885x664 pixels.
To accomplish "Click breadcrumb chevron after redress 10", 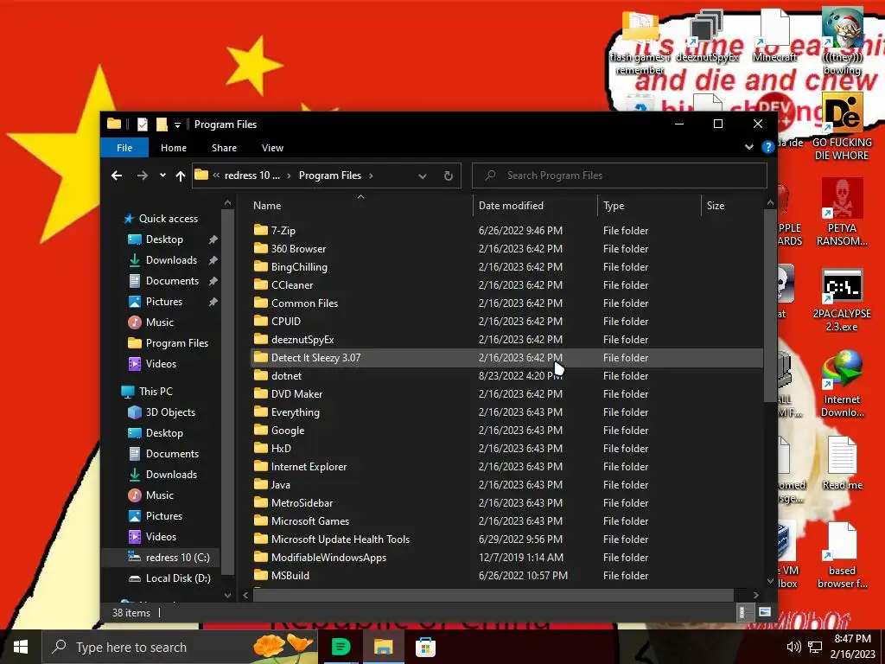I will [x=289, y=176].
